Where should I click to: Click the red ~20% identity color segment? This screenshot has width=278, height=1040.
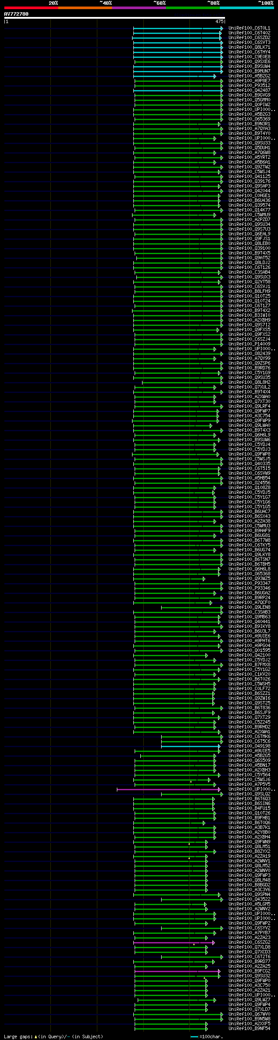click(x=31, y=8)
